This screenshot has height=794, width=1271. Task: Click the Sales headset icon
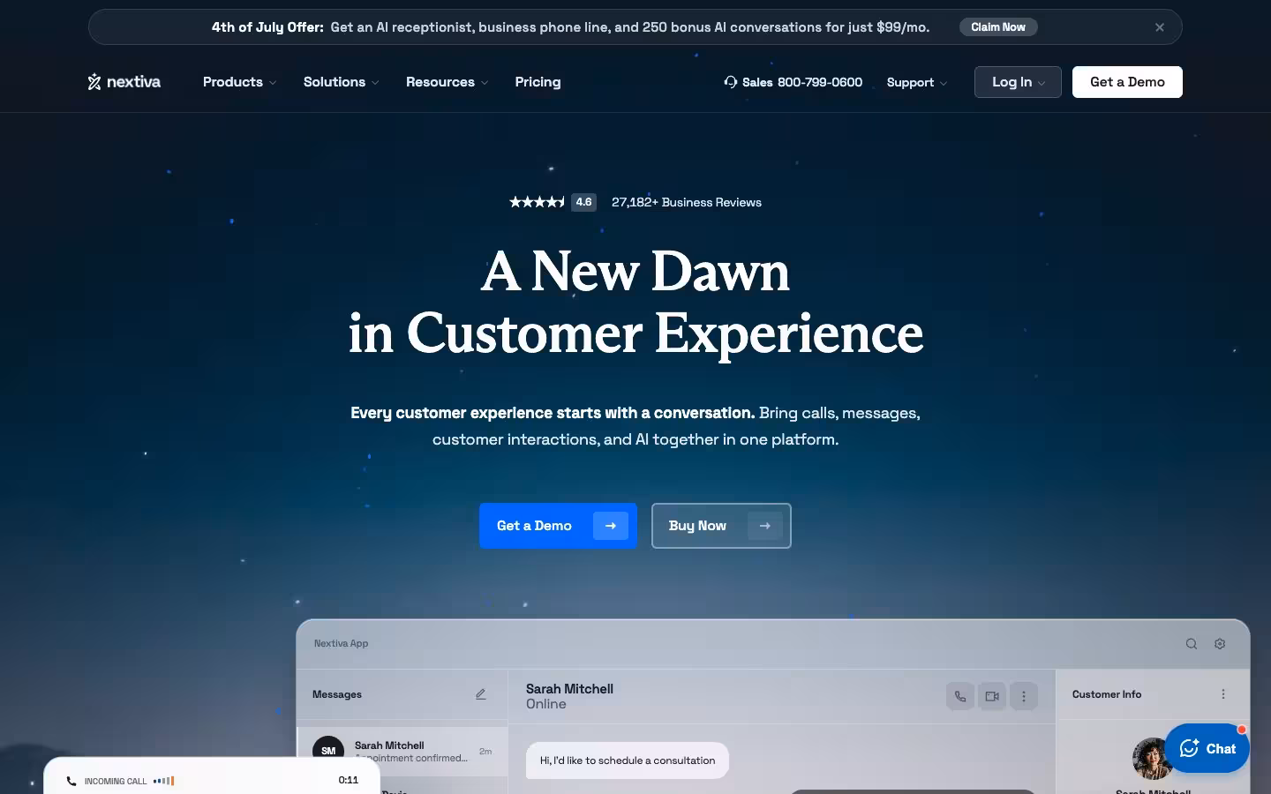(x=731, y=82)
